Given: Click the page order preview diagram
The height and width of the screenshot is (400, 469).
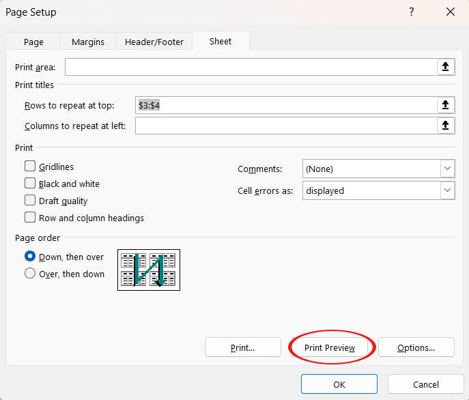Looking at the screenshot, I should click(x=149, y=270).
